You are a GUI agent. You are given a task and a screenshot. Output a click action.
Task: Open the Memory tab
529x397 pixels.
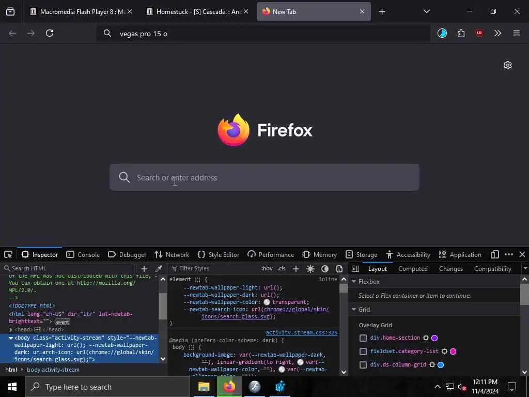click(x=319, y=254)
